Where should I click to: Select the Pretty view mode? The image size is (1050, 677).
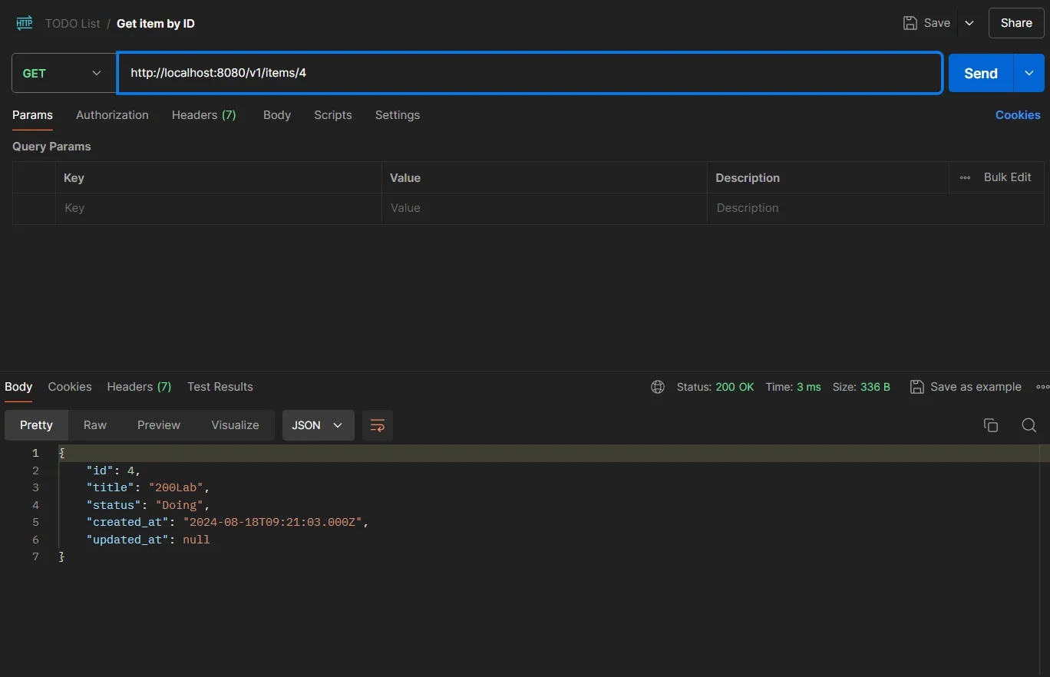click(37, 425)
